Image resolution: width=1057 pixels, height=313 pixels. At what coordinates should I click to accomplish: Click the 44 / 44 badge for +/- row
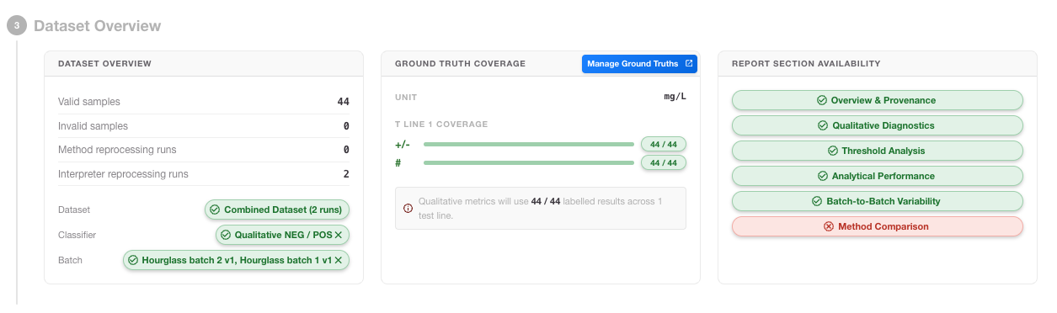coord(664,144)
